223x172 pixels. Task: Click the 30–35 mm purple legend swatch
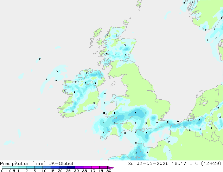click(79, 167)
